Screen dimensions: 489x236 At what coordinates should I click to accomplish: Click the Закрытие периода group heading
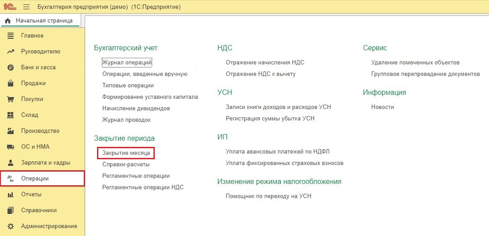pos(124,138)
